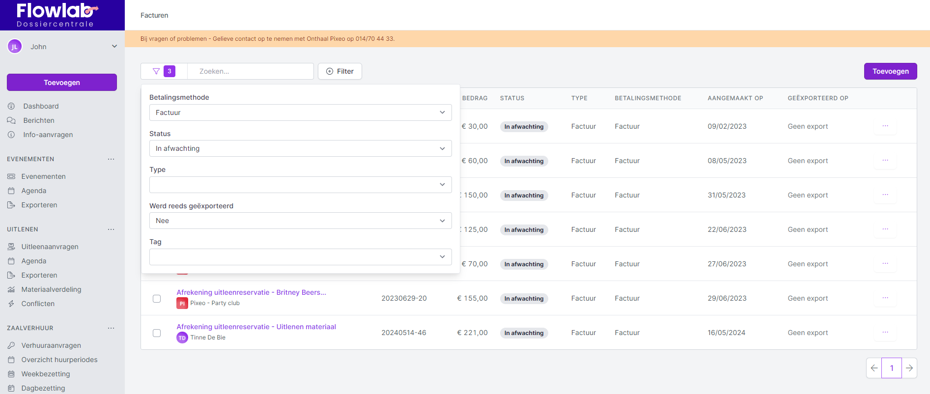The image size is (930, 394).
Task: Click the Toevoegen button at top right
Action: (x=890, y=71)
